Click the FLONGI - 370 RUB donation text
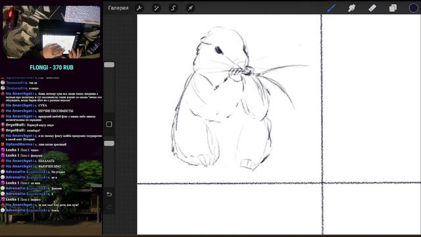This screenshot has height=237, width=421. (x=51, y=67)
